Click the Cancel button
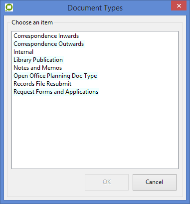The height and width of the screenshot is (204, 190). [x=155, y=182]
